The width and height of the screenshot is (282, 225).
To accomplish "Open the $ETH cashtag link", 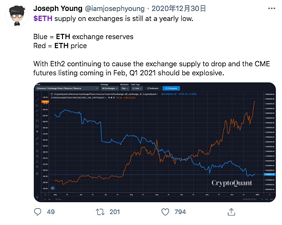I will [x=43, y=19].
